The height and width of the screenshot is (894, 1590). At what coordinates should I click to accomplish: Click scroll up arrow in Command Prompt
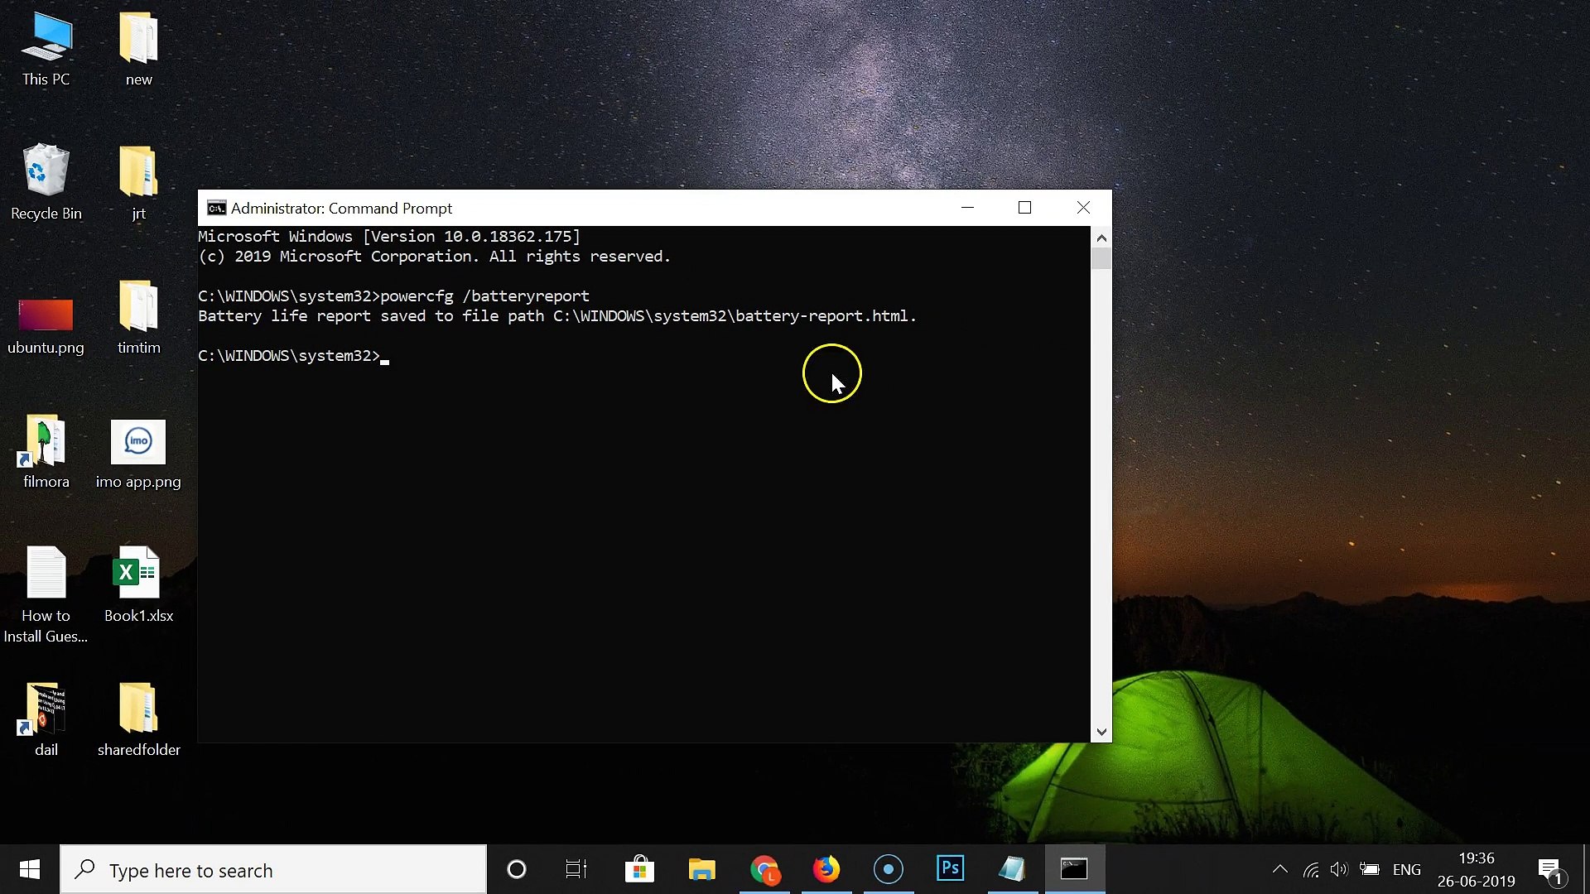point(1101,238)
